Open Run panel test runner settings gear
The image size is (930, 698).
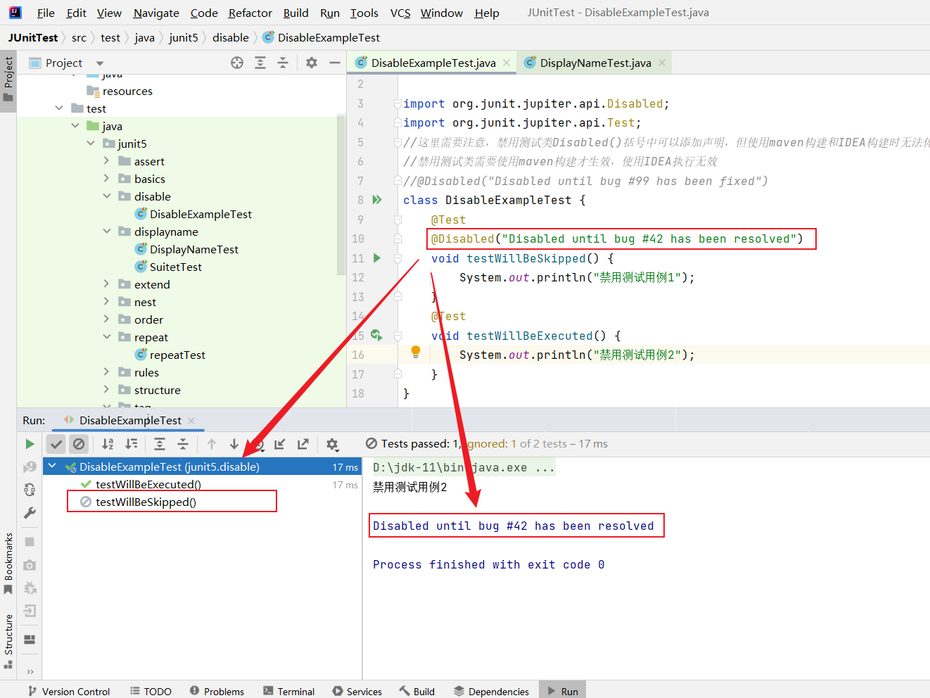click(332, 444)
